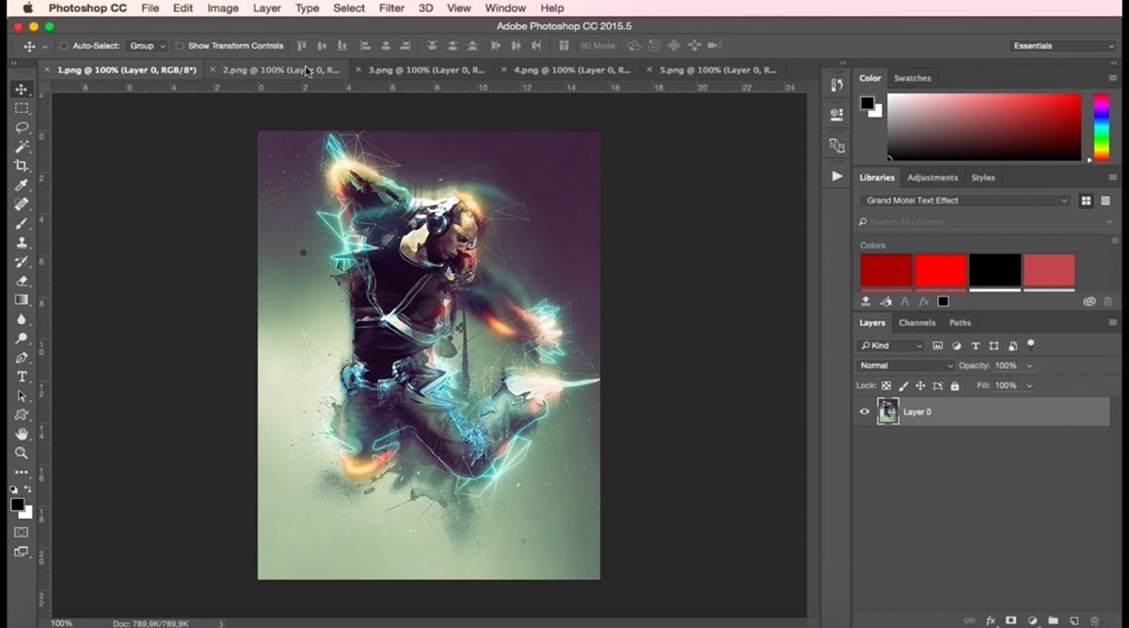This screenshot has width=1129, height=628.
Task: Filter for pixel layers in Layers panel
Action: click(938, 346)
